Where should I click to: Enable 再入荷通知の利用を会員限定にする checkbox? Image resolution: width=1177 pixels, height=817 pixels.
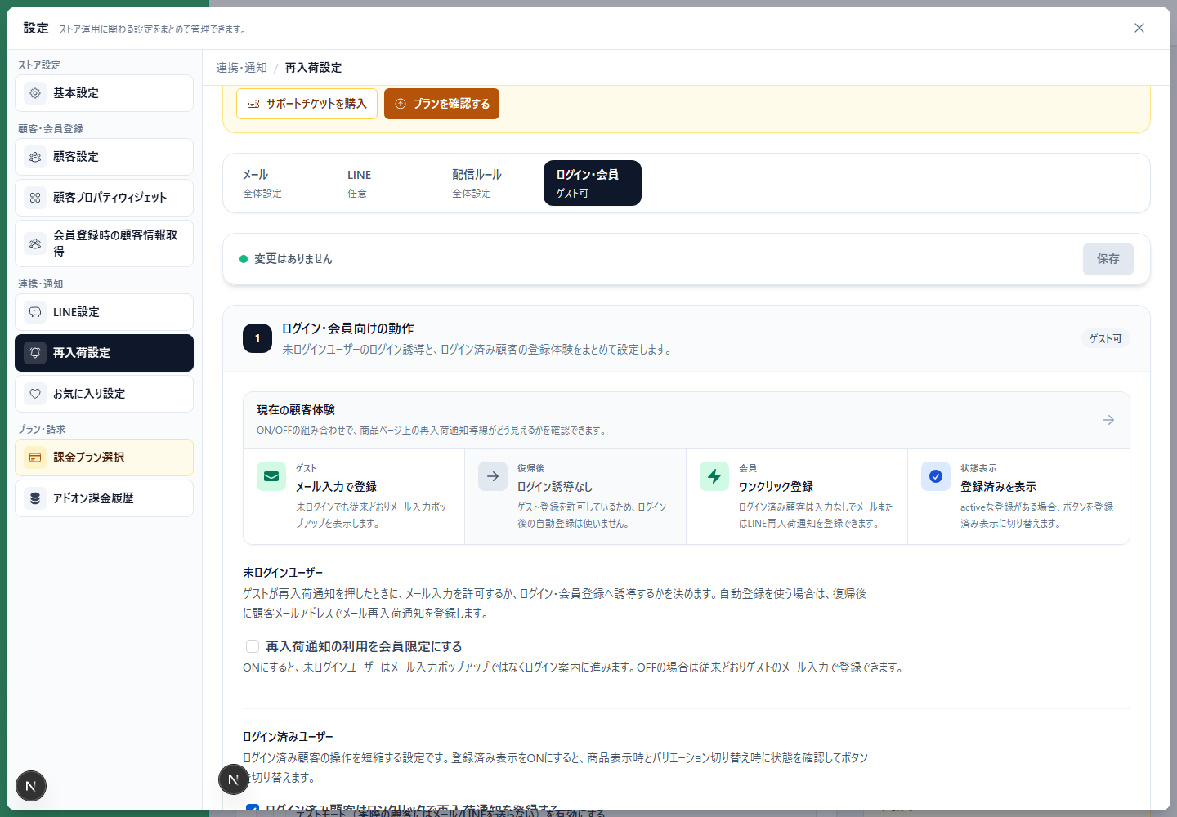pos(253,646)
